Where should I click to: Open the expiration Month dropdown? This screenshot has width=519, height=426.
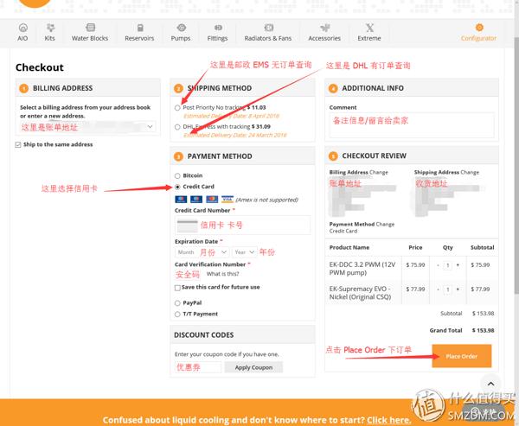[x=202, y=252]
